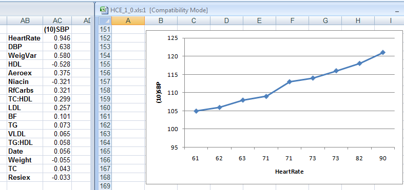The height and width of the screenshot is (190, 404).
Task: Select column F header in right window
Action: (292, 20)
